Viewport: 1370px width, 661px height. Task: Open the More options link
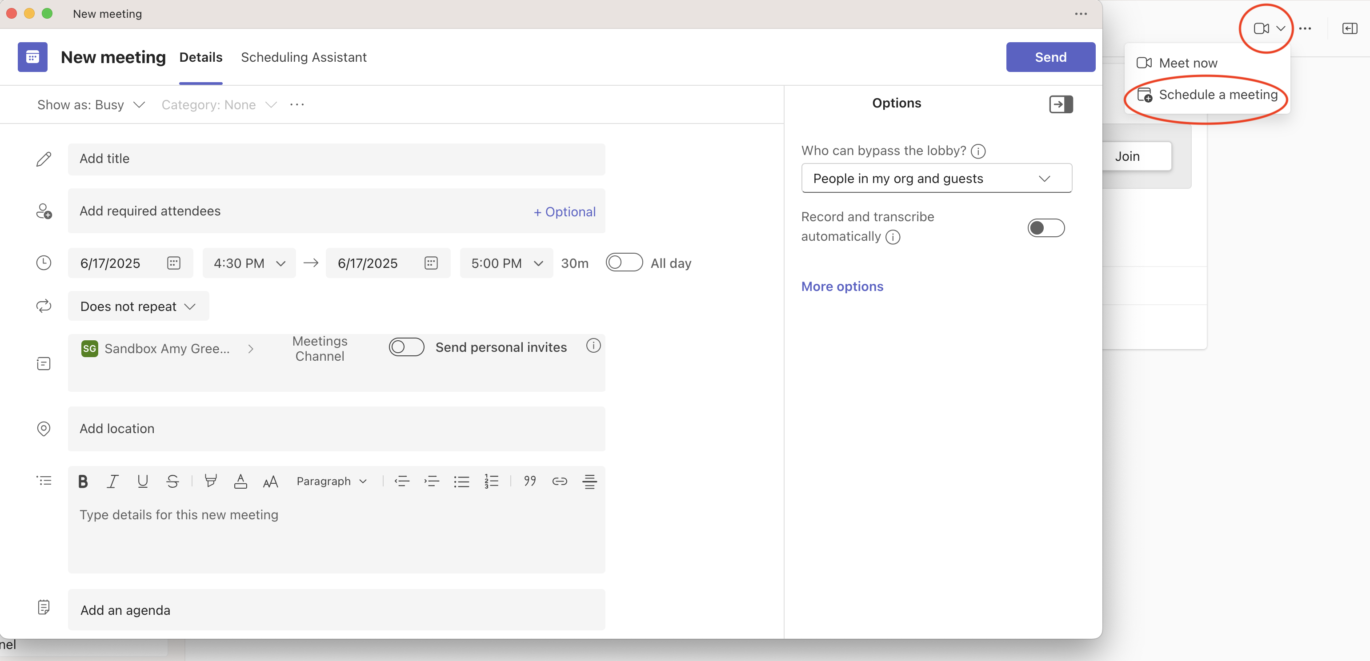click(x=842, y=287)
